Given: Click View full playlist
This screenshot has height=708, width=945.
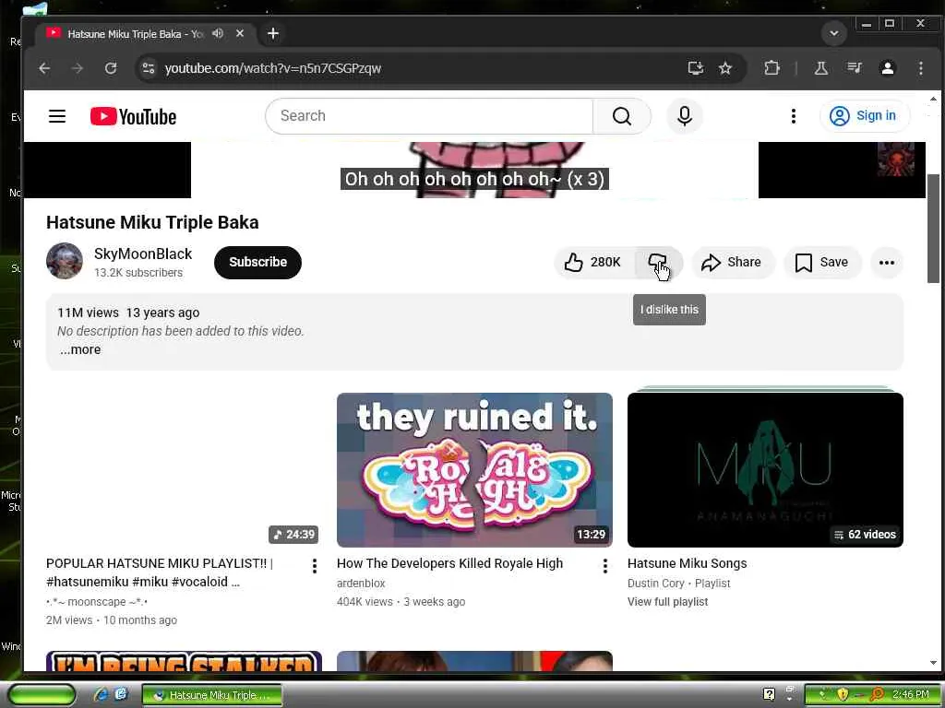Looking at the screenshot, I should coord(668,601).
